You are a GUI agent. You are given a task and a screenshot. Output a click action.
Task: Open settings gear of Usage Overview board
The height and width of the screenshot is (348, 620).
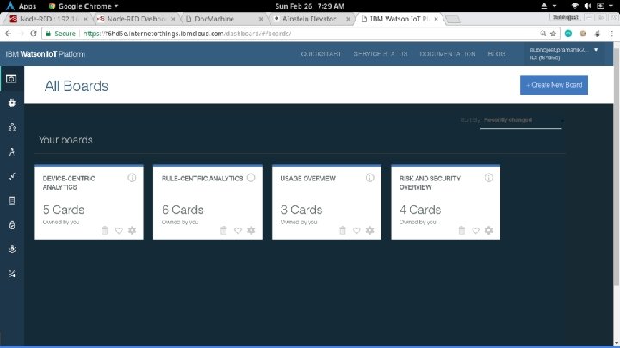coord(369,230)
